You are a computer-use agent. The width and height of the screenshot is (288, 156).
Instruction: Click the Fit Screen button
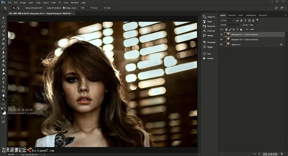[94, 8]
